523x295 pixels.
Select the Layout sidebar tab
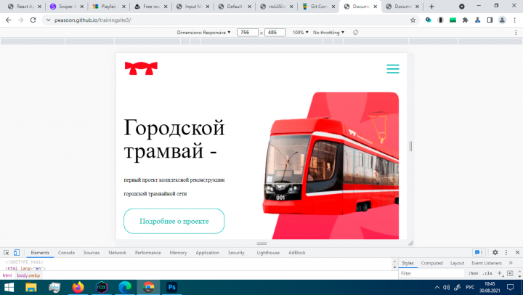pos(457,263)
